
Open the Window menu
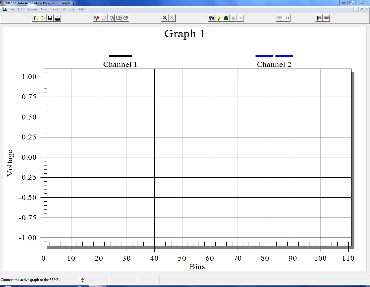[x=69, y=9]
